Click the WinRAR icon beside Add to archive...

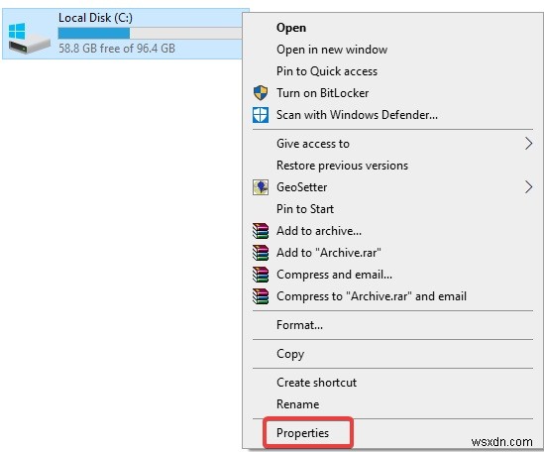pyautogui.click(x=261, y=231)
